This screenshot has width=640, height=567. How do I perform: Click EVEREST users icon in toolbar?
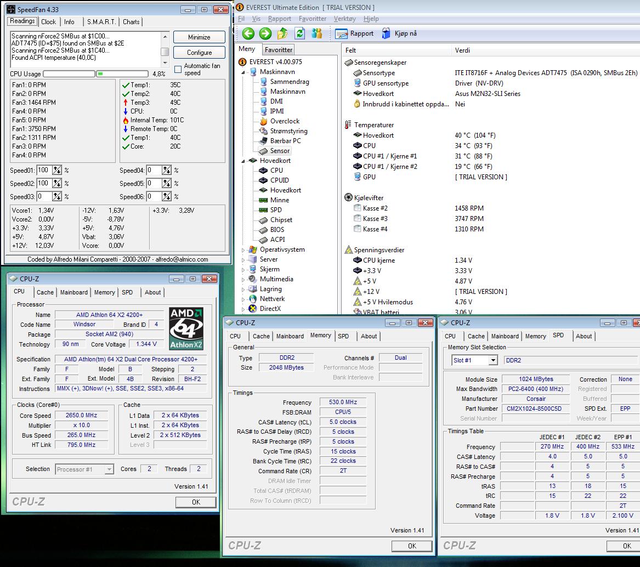tap(317, 33)
